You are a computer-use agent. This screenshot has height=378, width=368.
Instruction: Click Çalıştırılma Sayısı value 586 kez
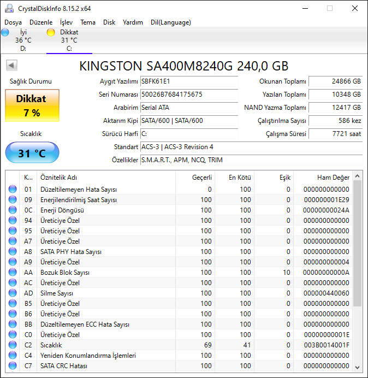[x=335, y=121]
